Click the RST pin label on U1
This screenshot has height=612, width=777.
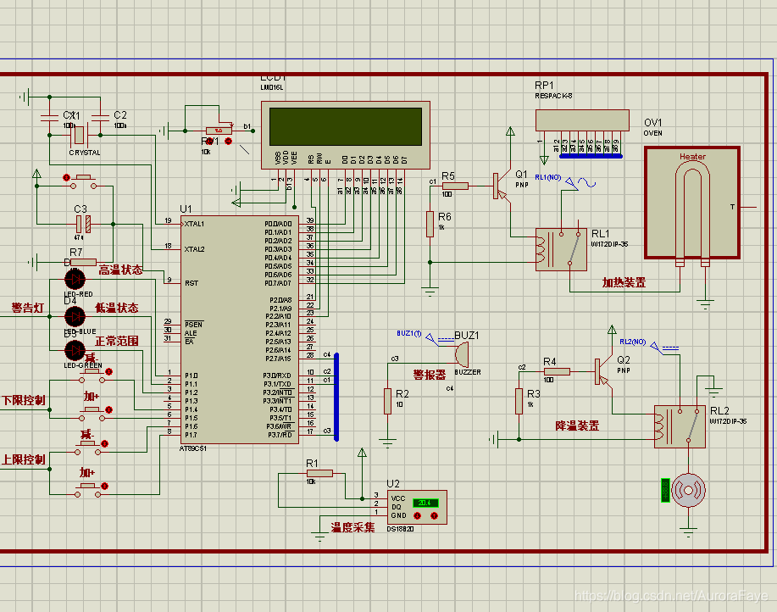pos(191,283)
